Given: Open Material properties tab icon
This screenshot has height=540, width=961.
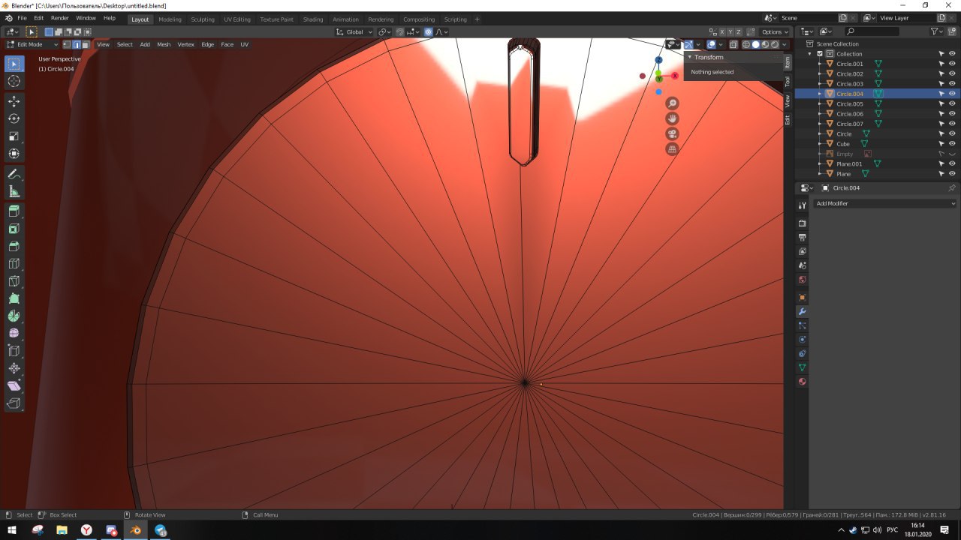Looking at the screenshot, I should (x=802, y=382).
